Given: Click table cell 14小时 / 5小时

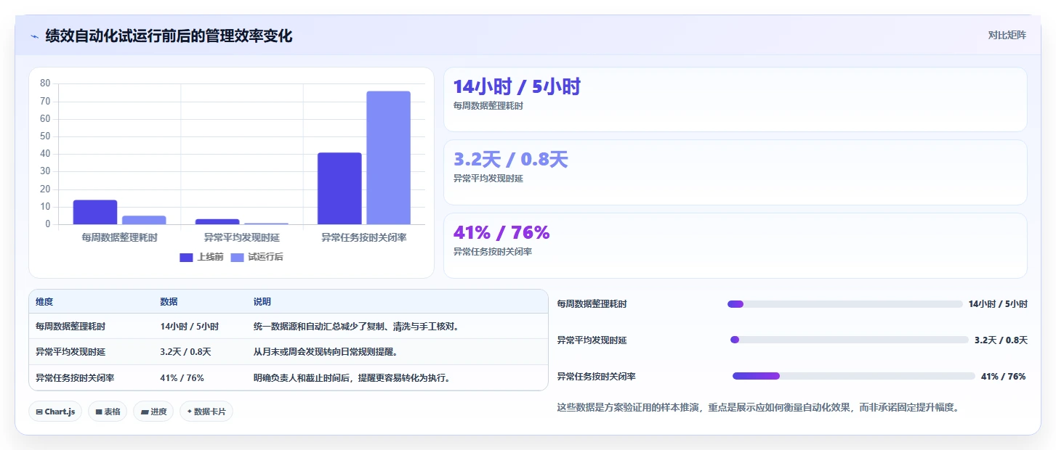Looking at the screenshot, I should (189, 327).
